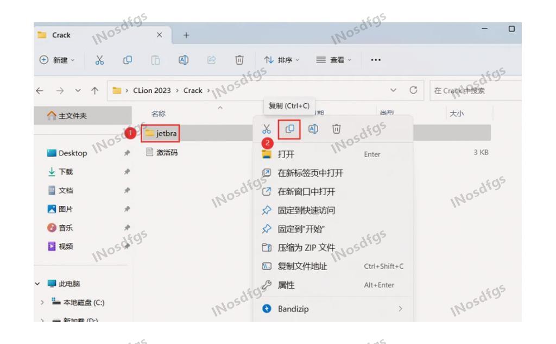Click the Share icon in the top toolbar
556x344 pixels.
point(211,60)
